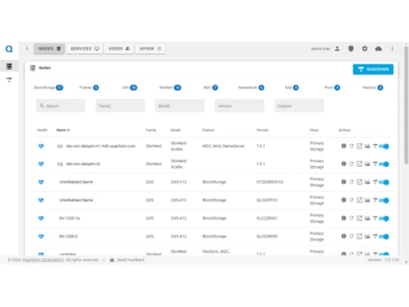View charts for dev-snc-daiquiri-n1 node
409x307 pixels.
pos(367,146)
